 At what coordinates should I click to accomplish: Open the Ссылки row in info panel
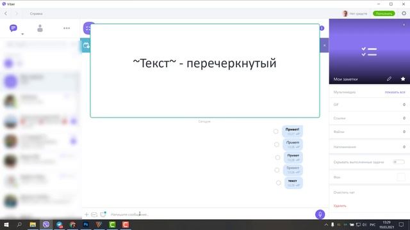(x=369, y=118)
